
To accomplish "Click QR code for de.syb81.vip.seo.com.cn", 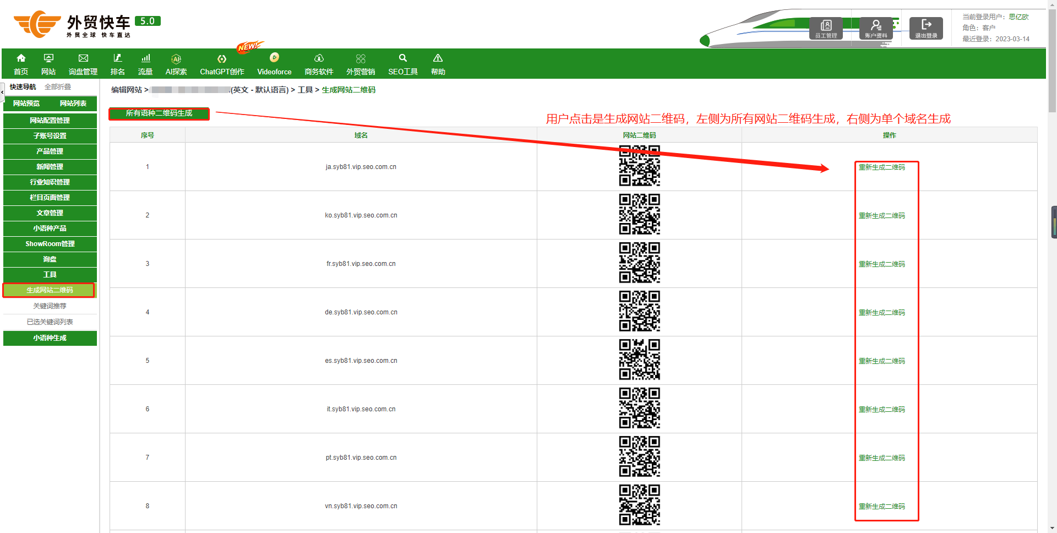I will 639,311.
